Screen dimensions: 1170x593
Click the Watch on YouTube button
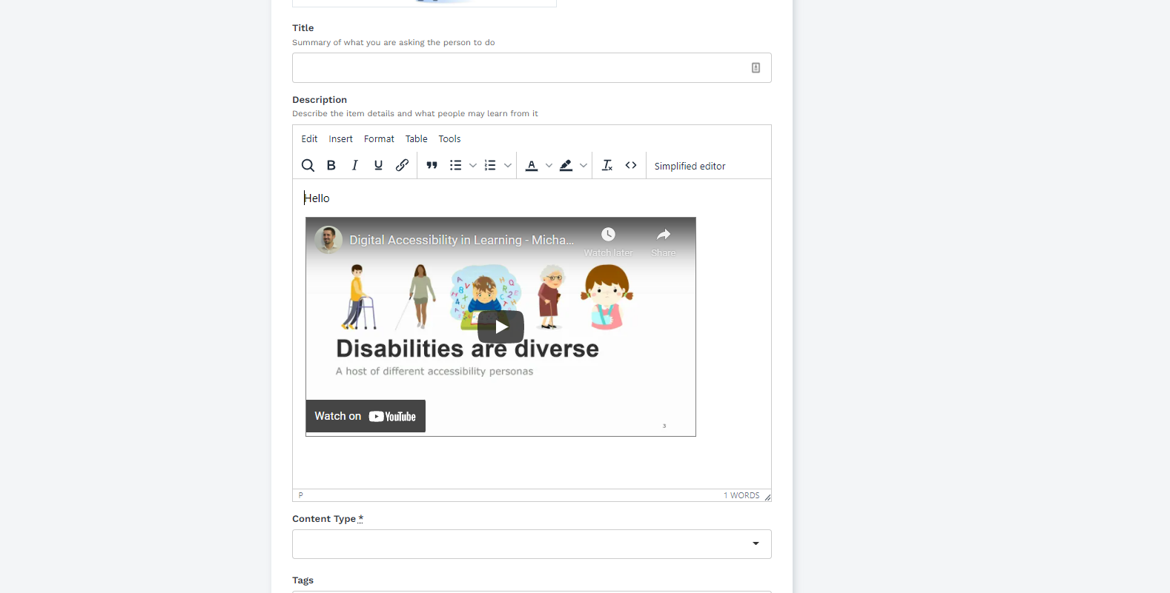point(366,416)
